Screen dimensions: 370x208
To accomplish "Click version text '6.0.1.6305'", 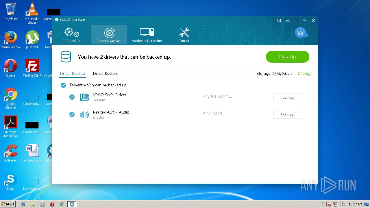I will 212,114.
